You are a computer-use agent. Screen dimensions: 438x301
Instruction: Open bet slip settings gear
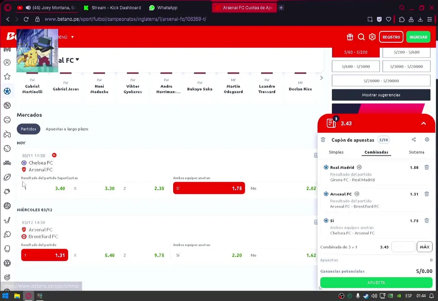click(427, 139)
